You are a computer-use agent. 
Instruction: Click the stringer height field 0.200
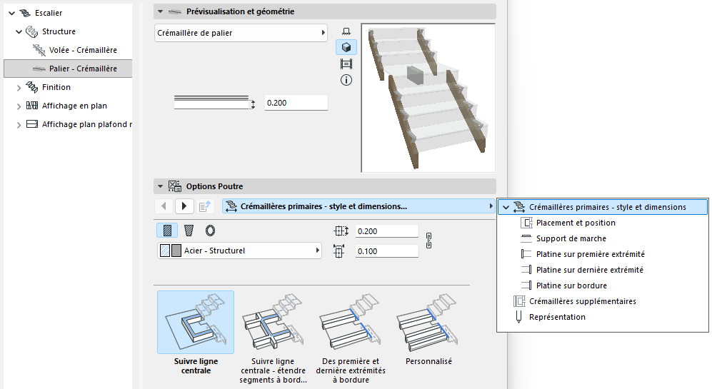(x=296, y=103)
